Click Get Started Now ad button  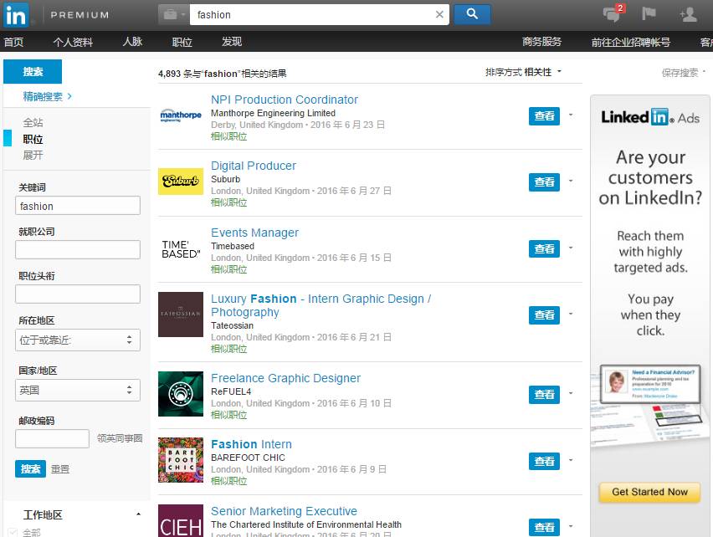pyautogui.click(x=649, y=492)
